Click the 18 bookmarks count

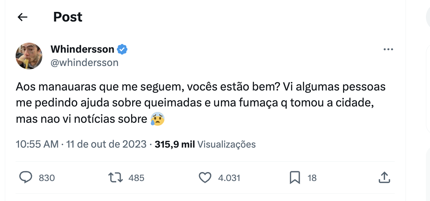(x=312, y=178)
